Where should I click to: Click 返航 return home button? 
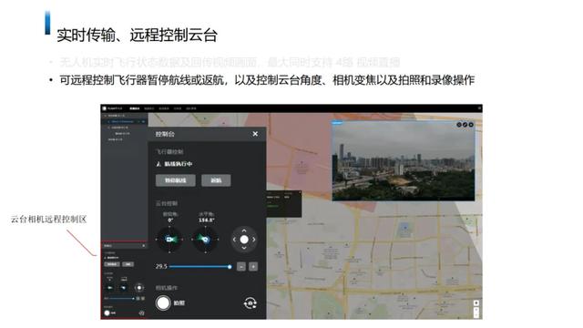(x=216, y=180)
